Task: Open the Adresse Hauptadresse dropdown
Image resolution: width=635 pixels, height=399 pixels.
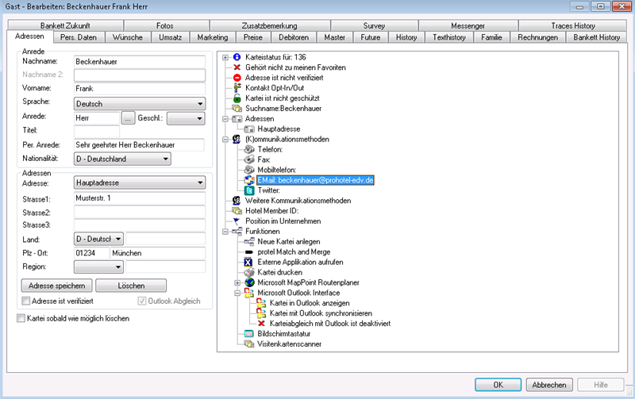Action: [140, 183]
